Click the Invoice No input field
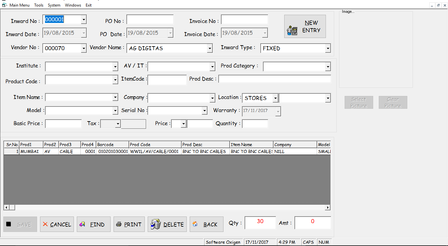Screen dimensions: 448x246 tap(245, 20)
